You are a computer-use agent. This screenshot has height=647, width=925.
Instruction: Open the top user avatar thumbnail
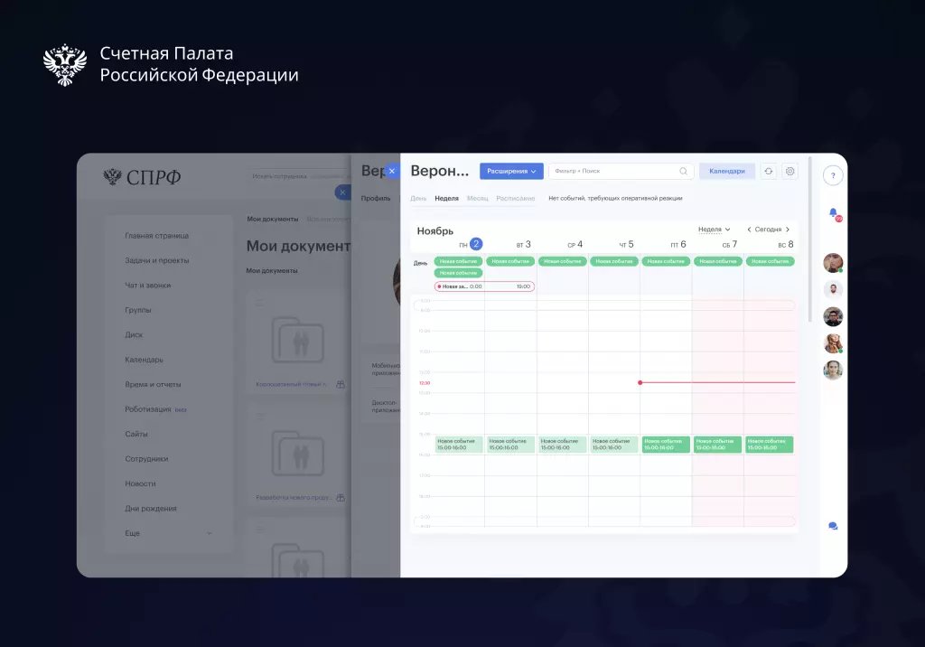833,263
